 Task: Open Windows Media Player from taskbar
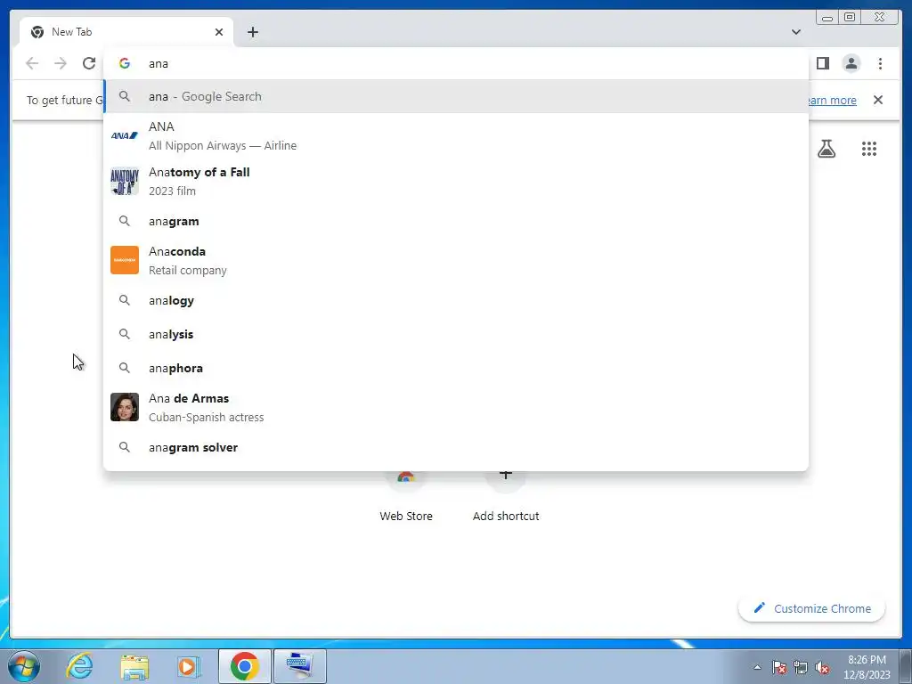(189, 666)
